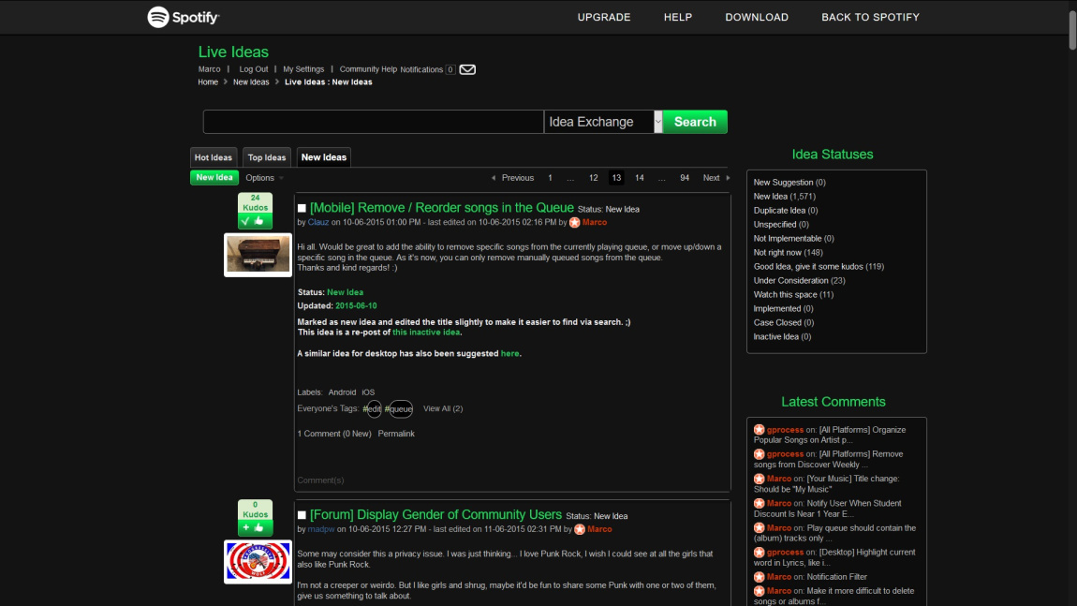
Task: Open the messages envelope icon
Action: tap(467, 69)
